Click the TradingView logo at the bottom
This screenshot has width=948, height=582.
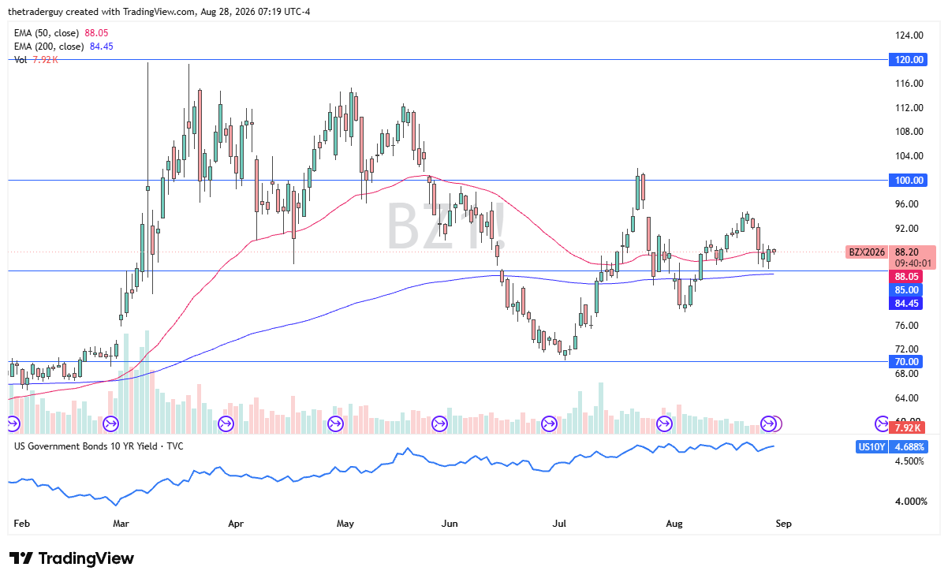tap(72, 558)
